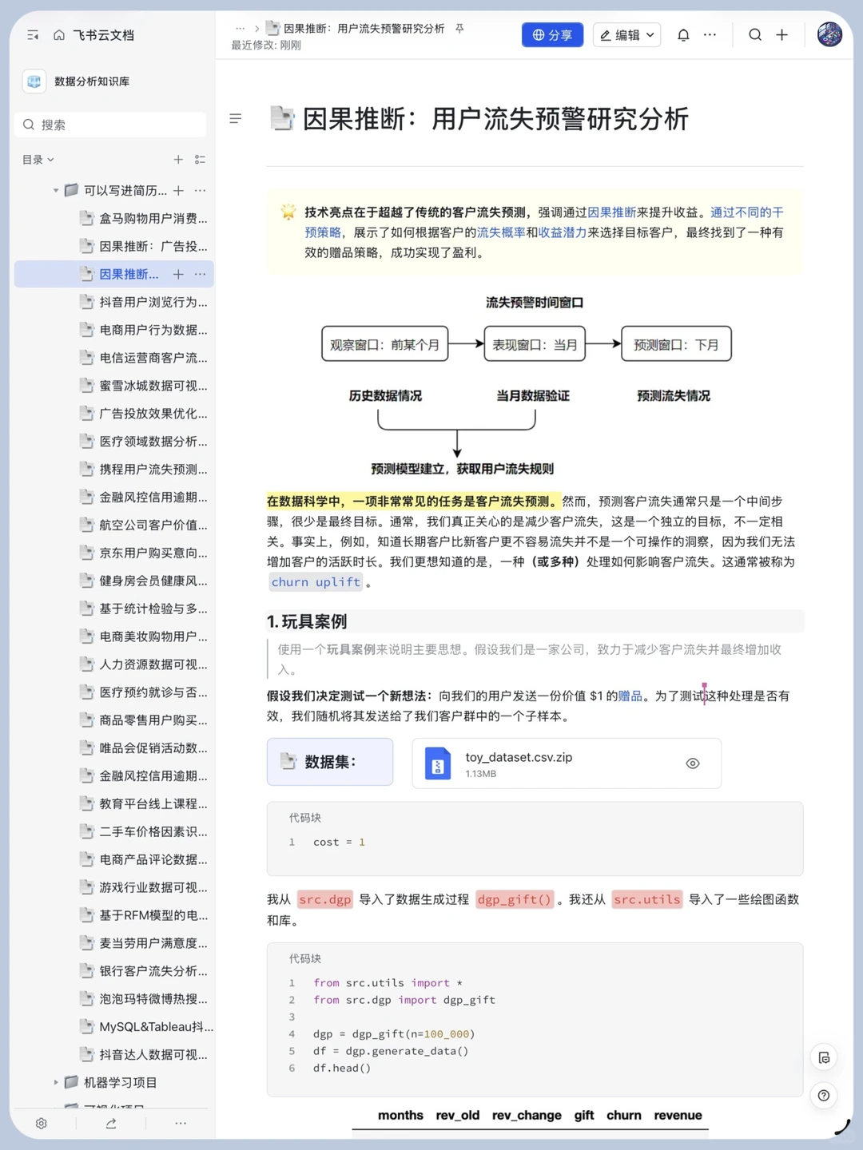This screenshot has width=863, height=1150.
Task: Open the 唯品会促销活动数 document
Action: [145, 747]
